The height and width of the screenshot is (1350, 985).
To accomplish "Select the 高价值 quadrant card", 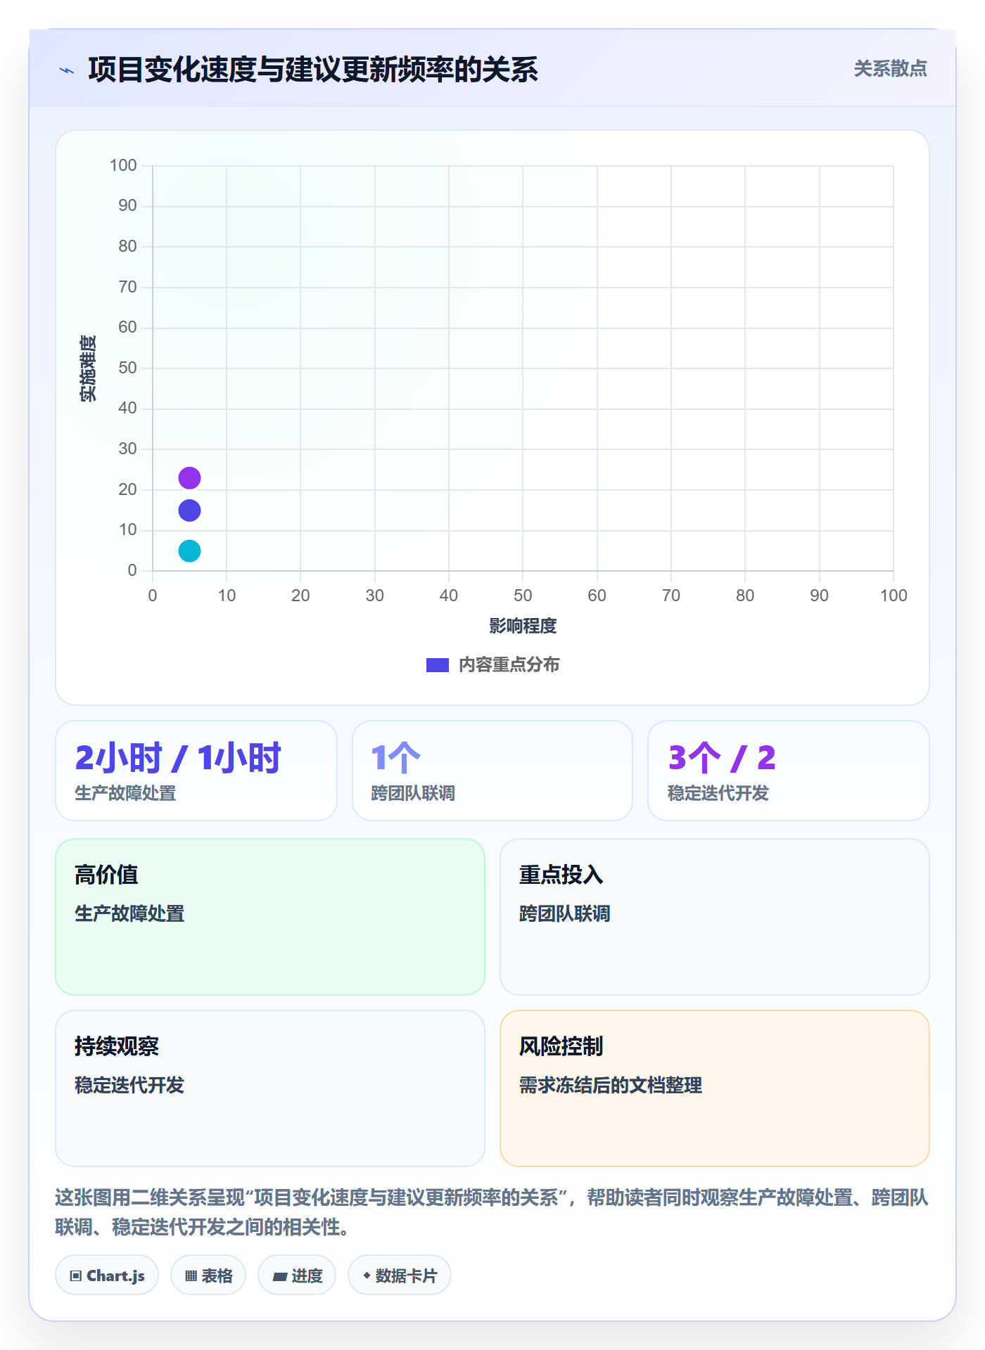I will 270,917.
